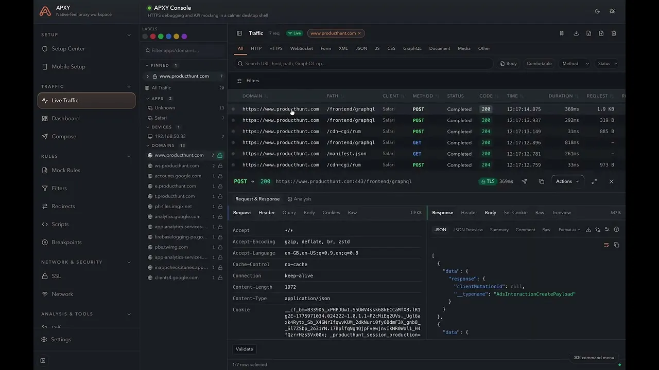Open the debug bug icon in header
This screenshot has height=370, width=659.
(x=612, y=11)
